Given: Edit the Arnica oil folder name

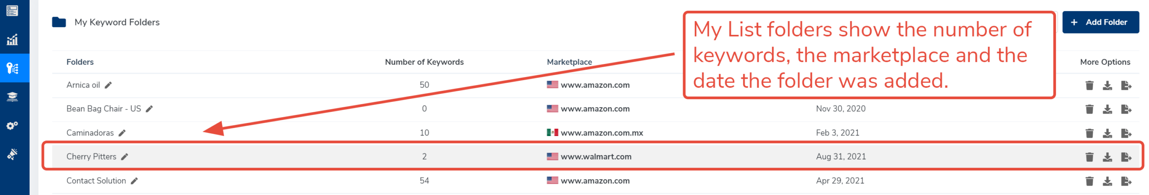Looking at the screenshot, I should [108, 85].
